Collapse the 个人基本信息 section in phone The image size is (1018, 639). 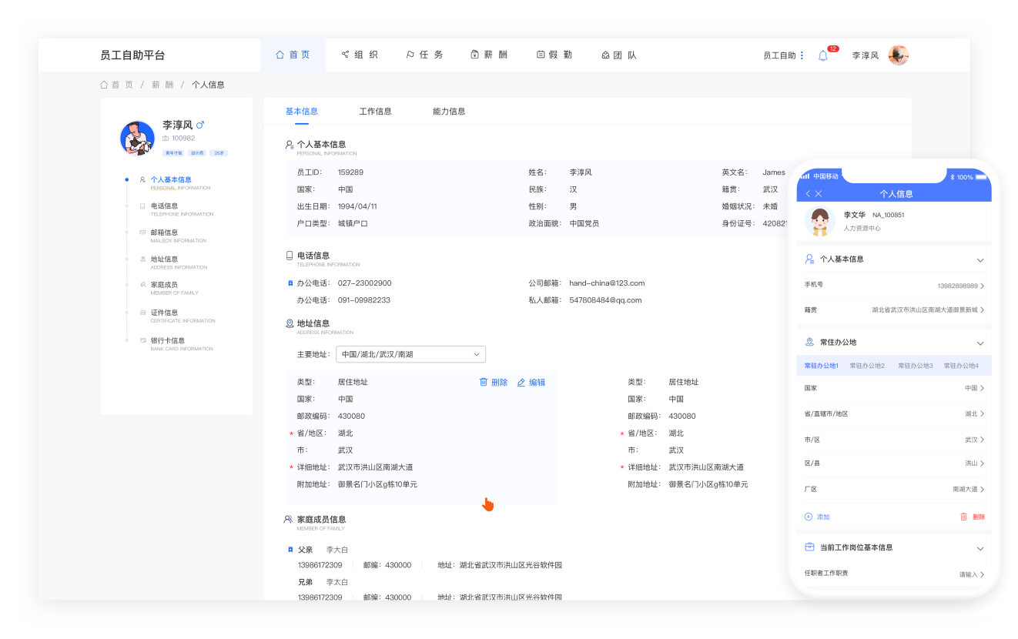(980, 260)
